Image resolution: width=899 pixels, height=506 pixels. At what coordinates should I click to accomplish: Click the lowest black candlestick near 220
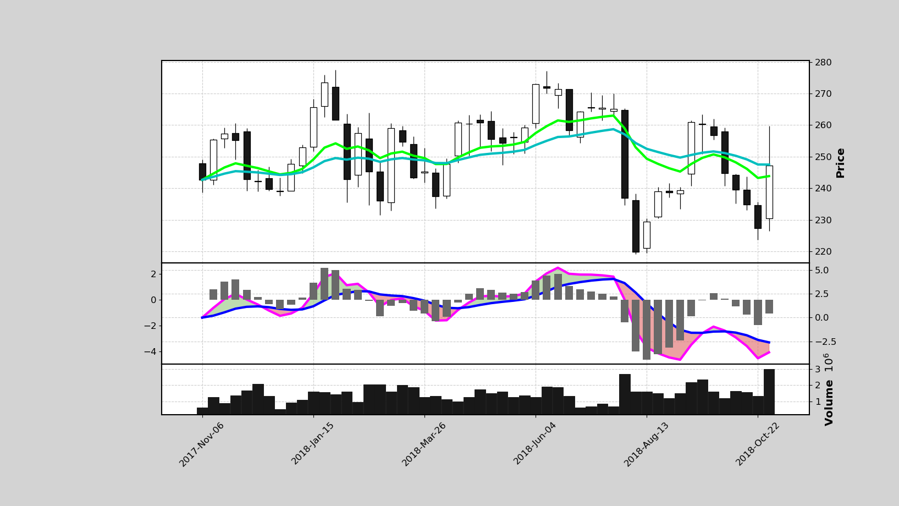pyautogui.click(x=636, y=226)
